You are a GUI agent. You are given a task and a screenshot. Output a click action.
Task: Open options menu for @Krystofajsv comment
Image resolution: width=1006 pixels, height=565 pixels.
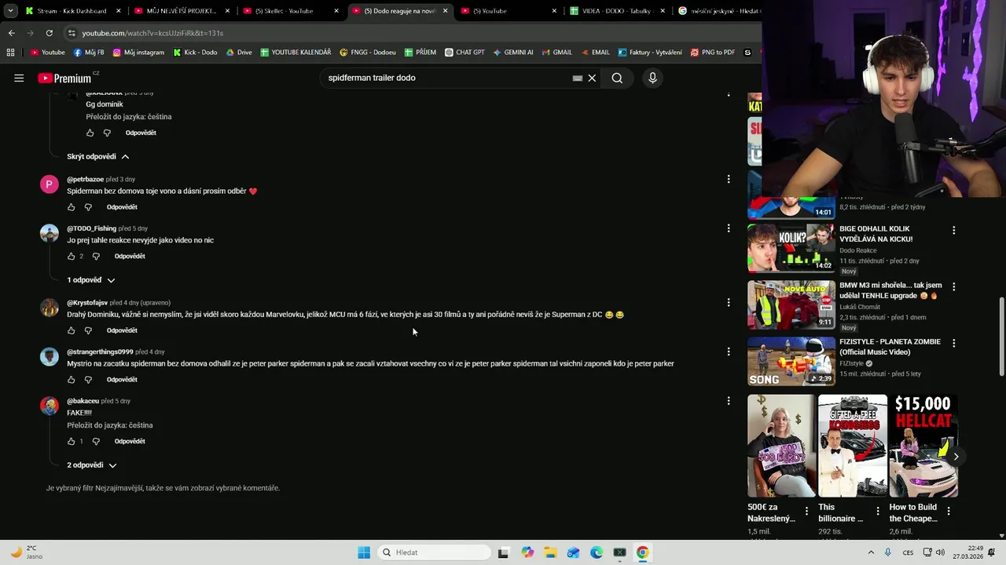click(x=729, y=302)
